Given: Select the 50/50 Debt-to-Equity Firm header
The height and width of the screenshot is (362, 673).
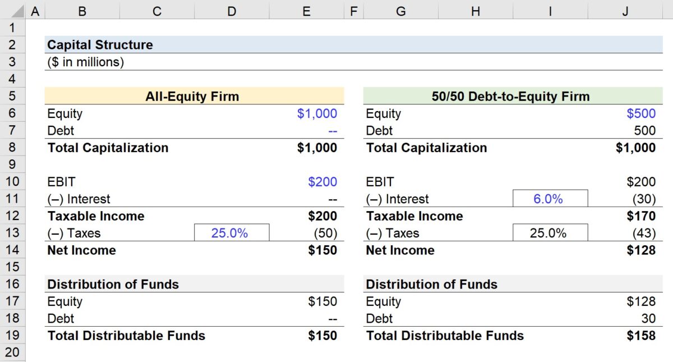Looking at the screenshot, I should (510, 96).
